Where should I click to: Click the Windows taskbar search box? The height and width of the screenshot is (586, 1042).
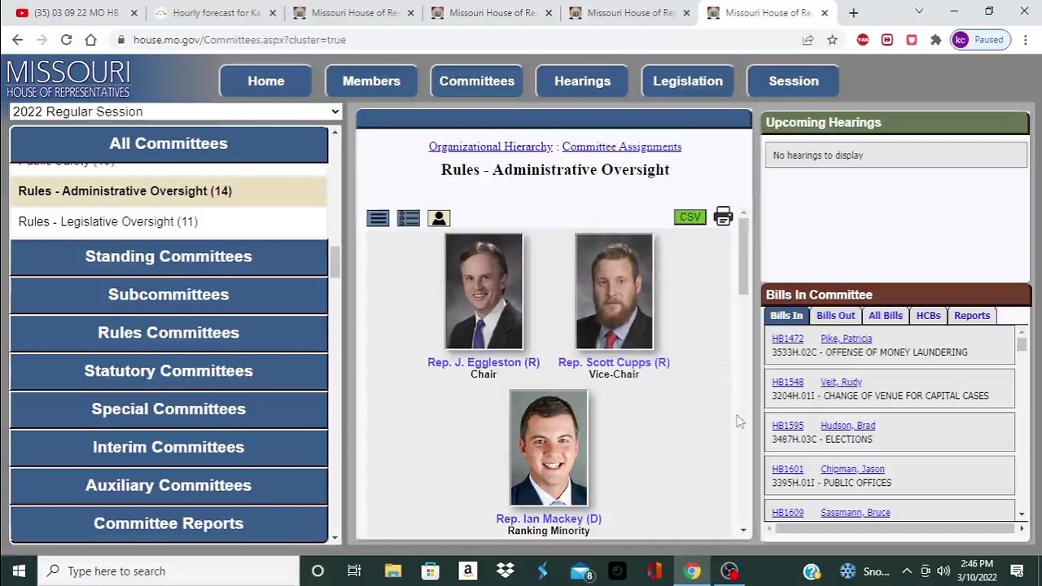tap(169, 571)
